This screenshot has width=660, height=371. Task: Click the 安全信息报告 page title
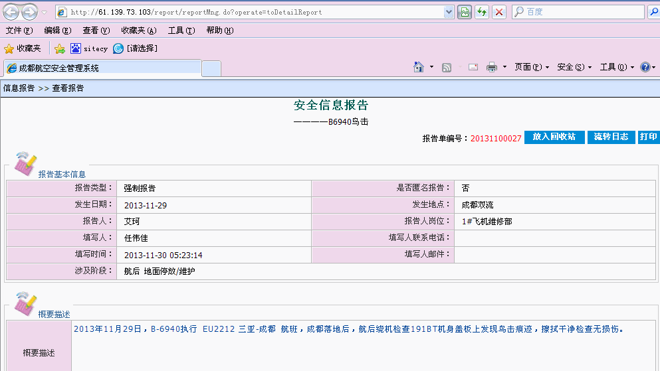coord(331,105)
